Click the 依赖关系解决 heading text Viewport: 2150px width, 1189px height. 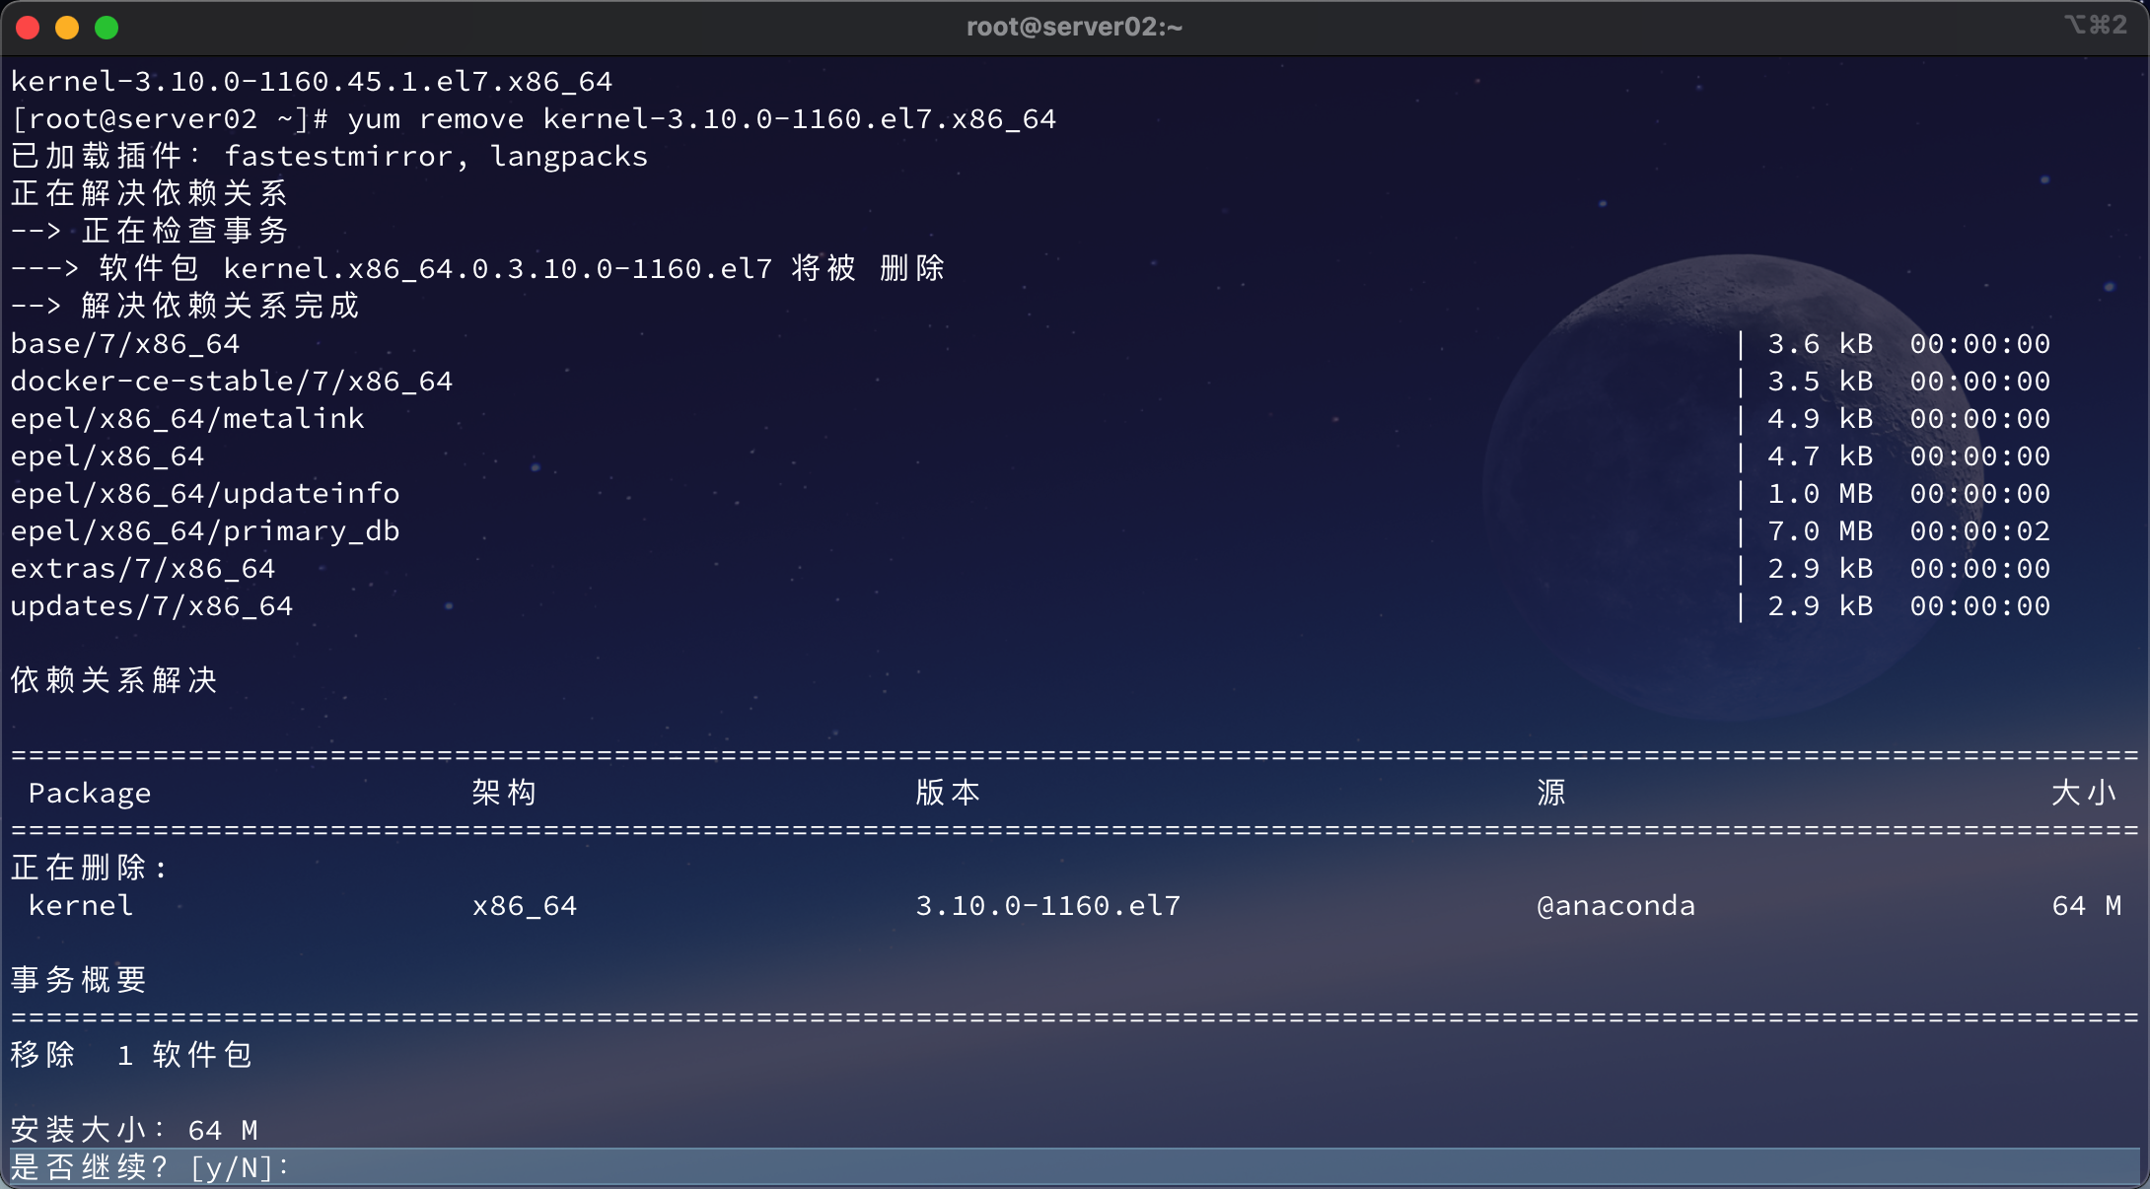pyautogui.click(x=114, y=680)
